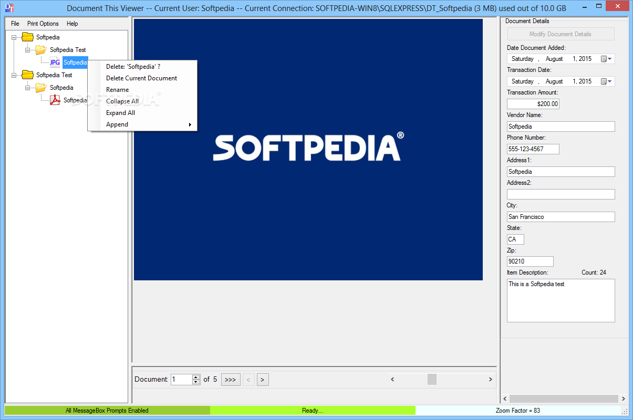Click the Zip field 90210
This screenshot has height=420, width=633.
coord(530,261)
